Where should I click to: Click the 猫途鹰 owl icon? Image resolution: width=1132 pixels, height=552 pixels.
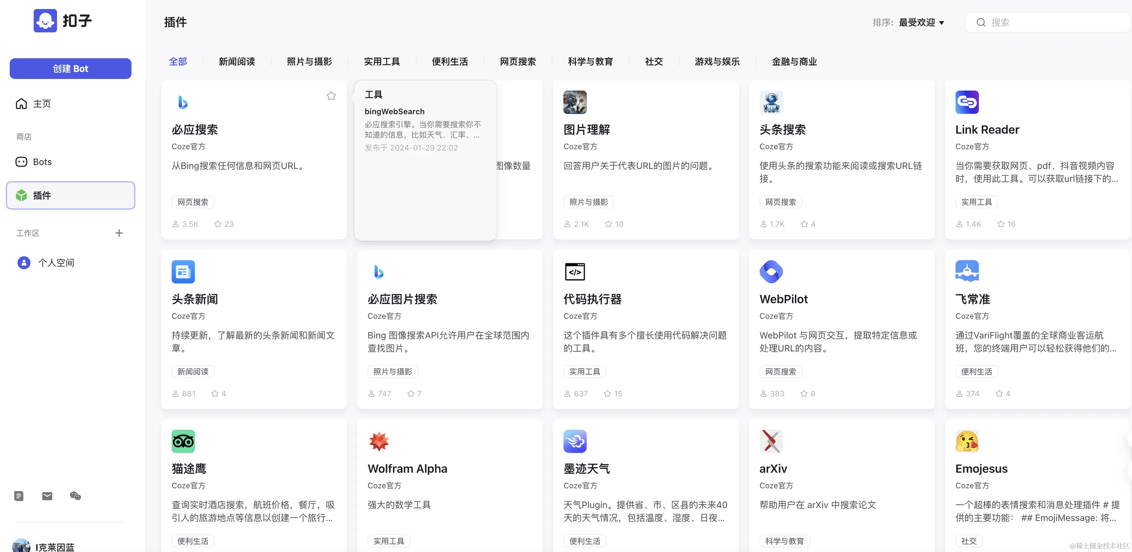(x=183, y=441)
